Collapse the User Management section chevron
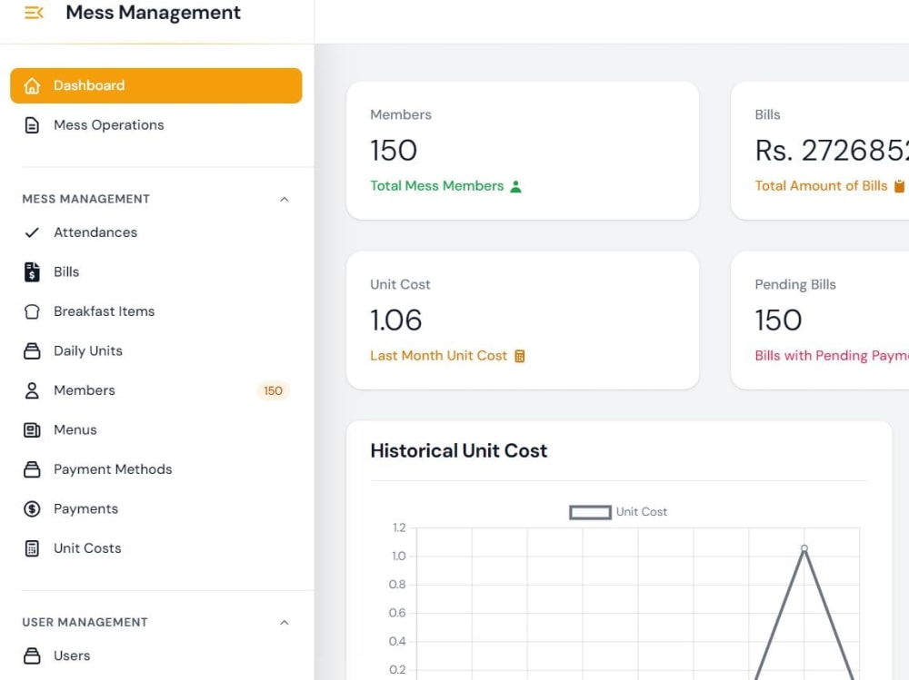The width and height of the screenshot is (909, 680). click(284, 623)
